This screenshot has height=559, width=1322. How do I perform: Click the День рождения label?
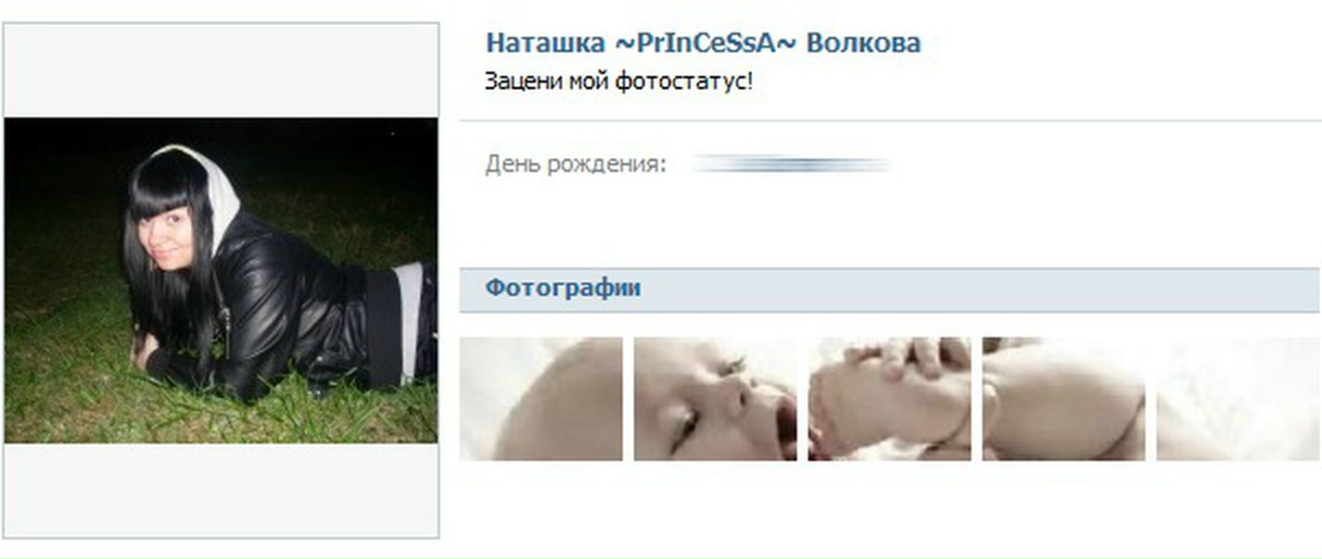(x=575, y=166)
